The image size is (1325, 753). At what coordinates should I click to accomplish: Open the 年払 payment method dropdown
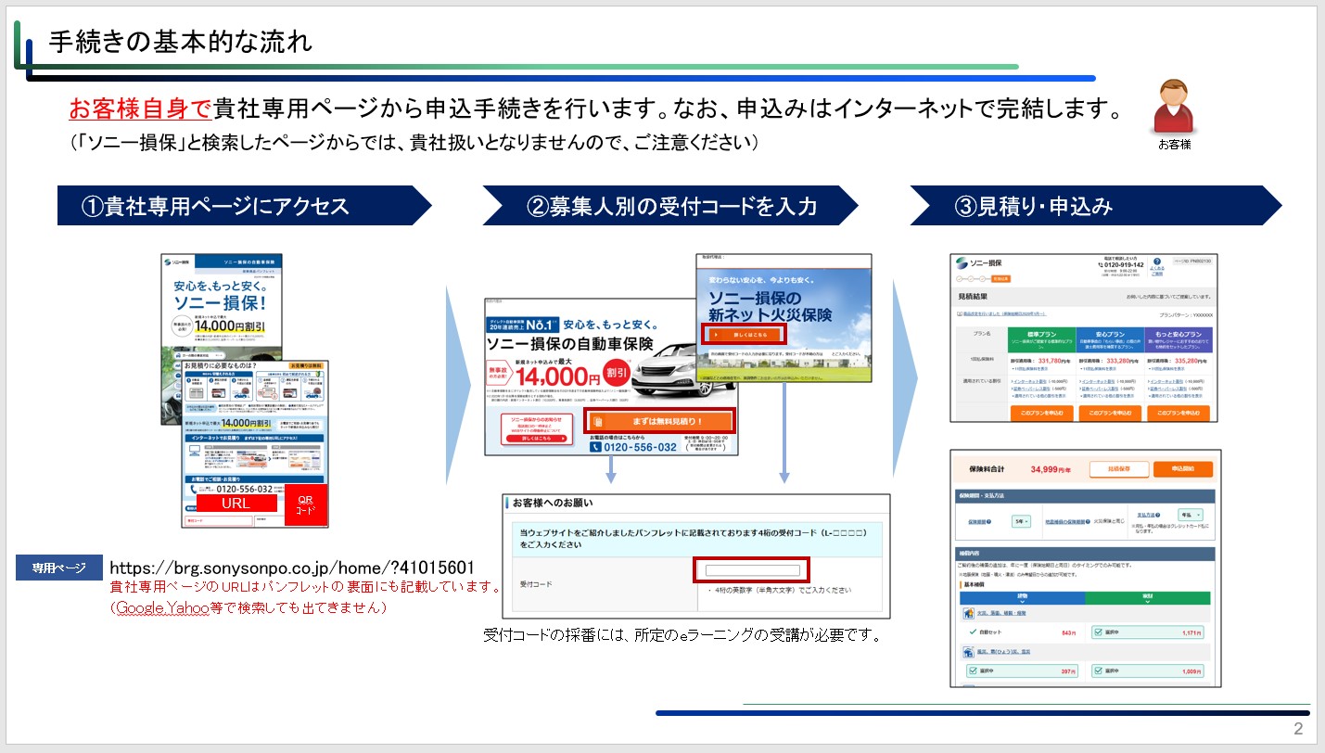1191,515
